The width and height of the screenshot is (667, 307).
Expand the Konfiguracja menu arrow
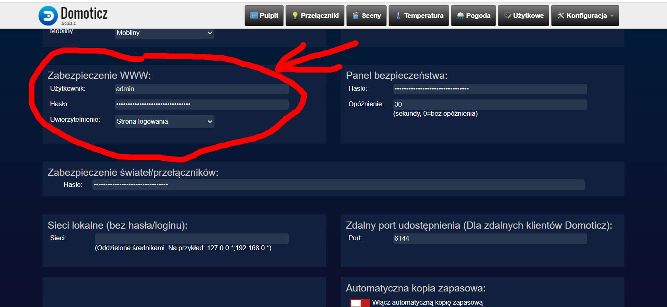click(x=612, y=16)
